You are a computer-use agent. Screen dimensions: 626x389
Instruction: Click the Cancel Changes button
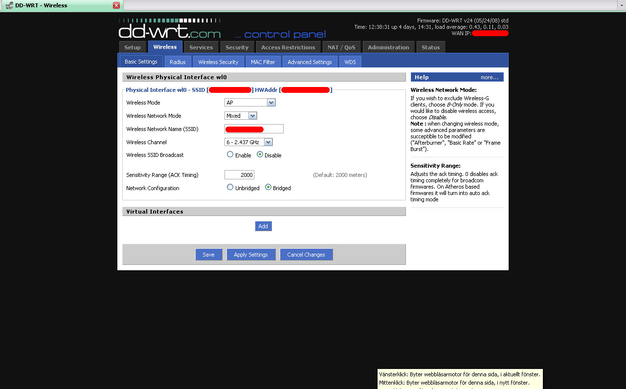click(x=306, y=255)
